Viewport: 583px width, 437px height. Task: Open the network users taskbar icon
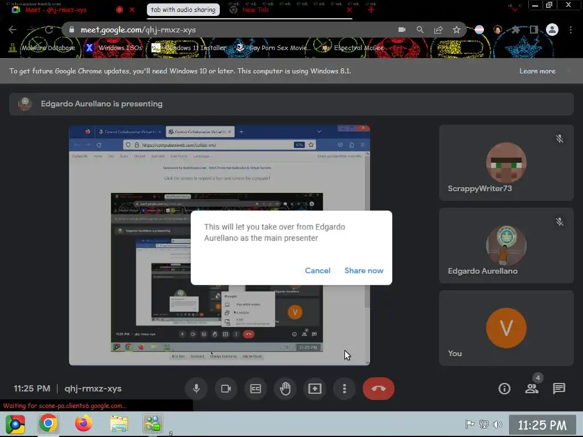pos(153,423)
